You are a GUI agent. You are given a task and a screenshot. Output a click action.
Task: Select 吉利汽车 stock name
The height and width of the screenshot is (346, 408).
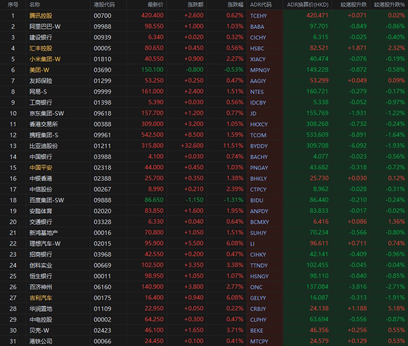[x=40, y=298]
